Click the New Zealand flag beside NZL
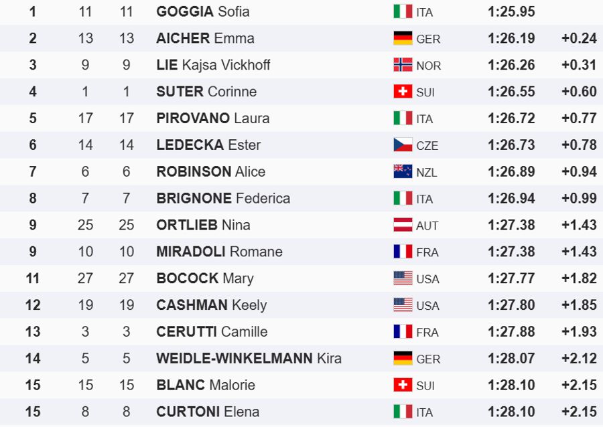 [x=403, y=171]
